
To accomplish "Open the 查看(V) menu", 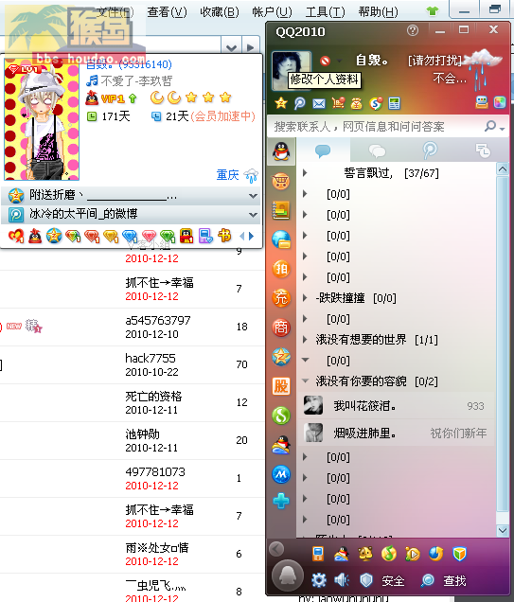I will (x=167, y=12).
